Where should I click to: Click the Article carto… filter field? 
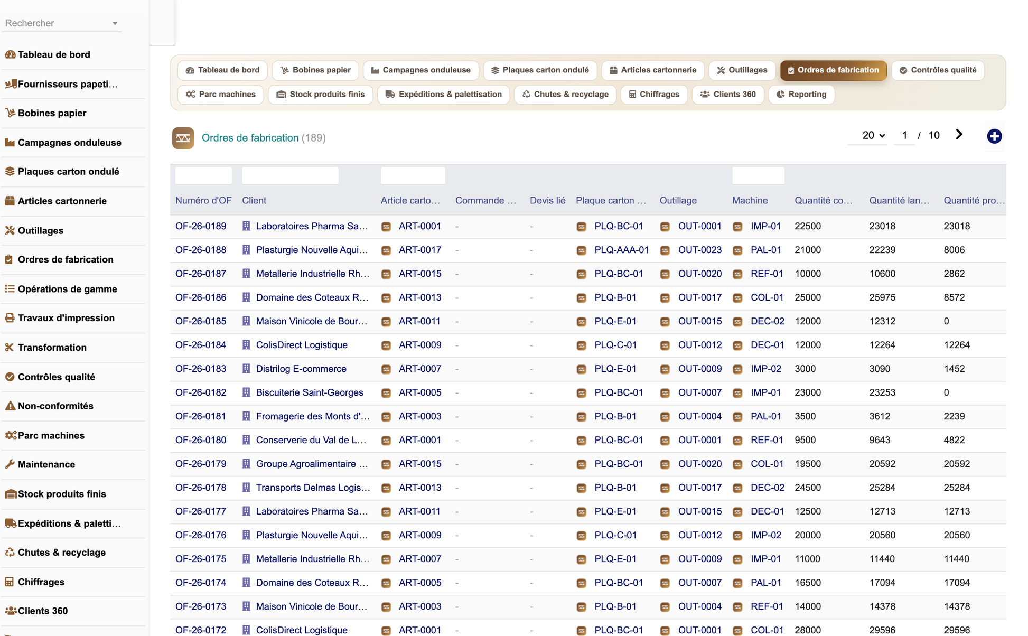tap(413, 175)
